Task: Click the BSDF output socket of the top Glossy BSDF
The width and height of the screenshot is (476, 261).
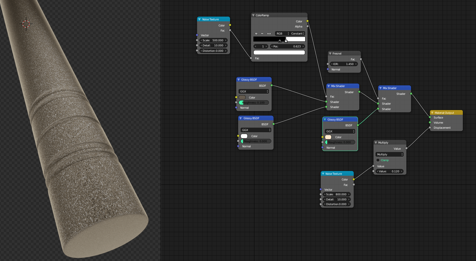Action: [x=271, y=85]
